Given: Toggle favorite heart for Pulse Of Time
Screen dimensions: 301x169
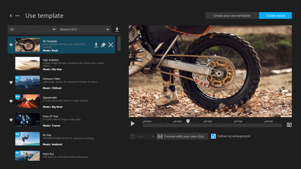Looking at the screenshot, I should point(11,120).
